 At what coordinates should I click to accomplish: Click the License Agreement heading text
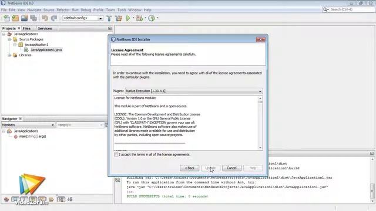click(x=127, y=50)
